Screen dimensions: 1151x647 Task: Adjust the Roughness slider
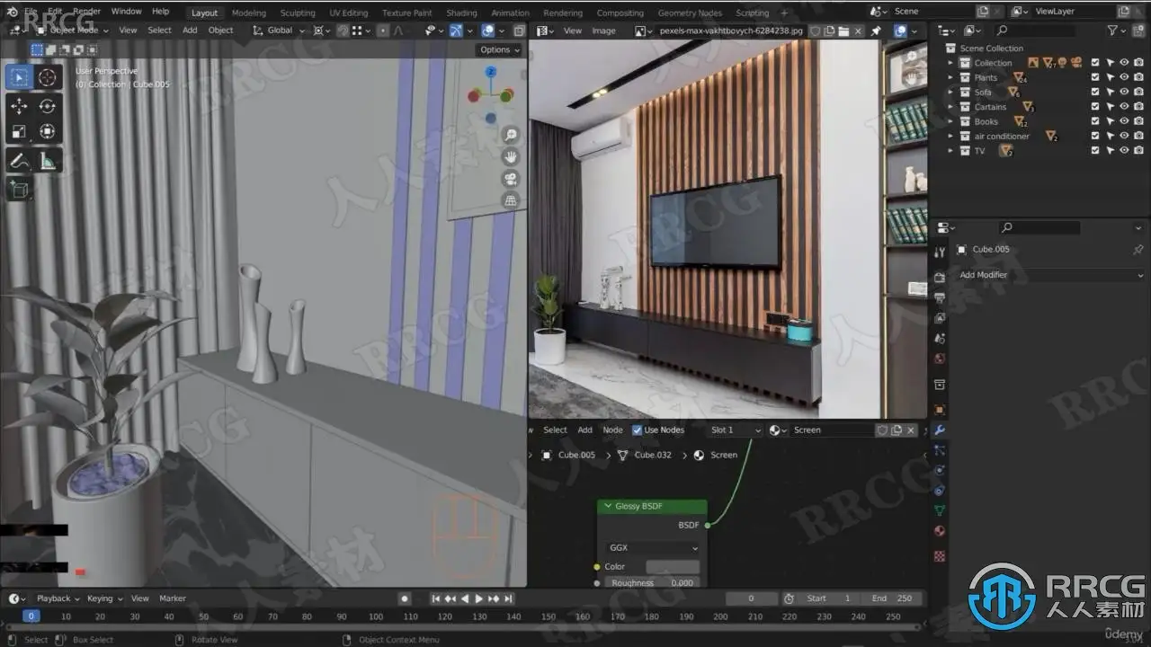pyautogui.click(x=652, y=582)
